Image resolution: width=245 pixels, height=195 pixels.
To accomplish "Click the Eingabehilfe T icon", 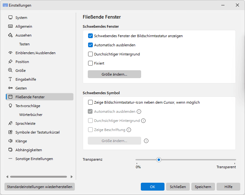I will (x=10, y=79).
